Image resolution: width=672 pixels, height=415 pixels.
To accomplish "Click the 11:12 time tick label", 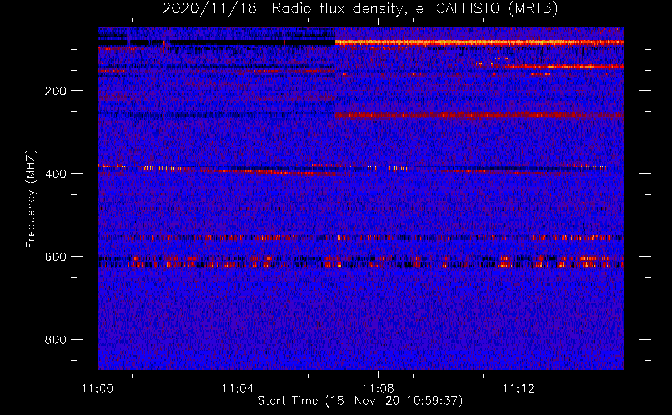I will click(x=518, y=388).
